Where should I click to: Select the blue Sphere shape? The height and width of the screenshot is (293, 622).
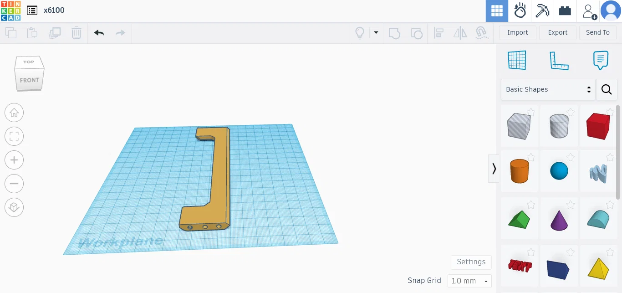[x=559, y=171]
